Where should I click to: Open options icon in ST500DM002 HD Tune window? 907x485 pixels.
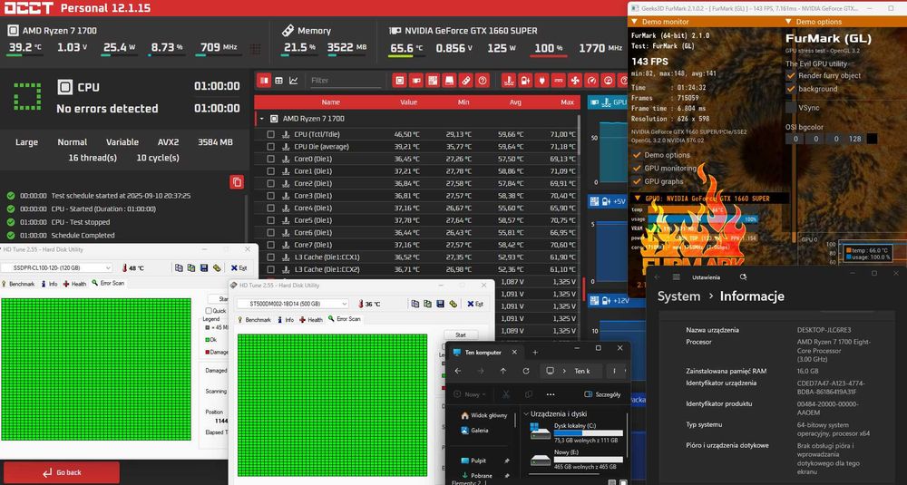tap(453, 304)
